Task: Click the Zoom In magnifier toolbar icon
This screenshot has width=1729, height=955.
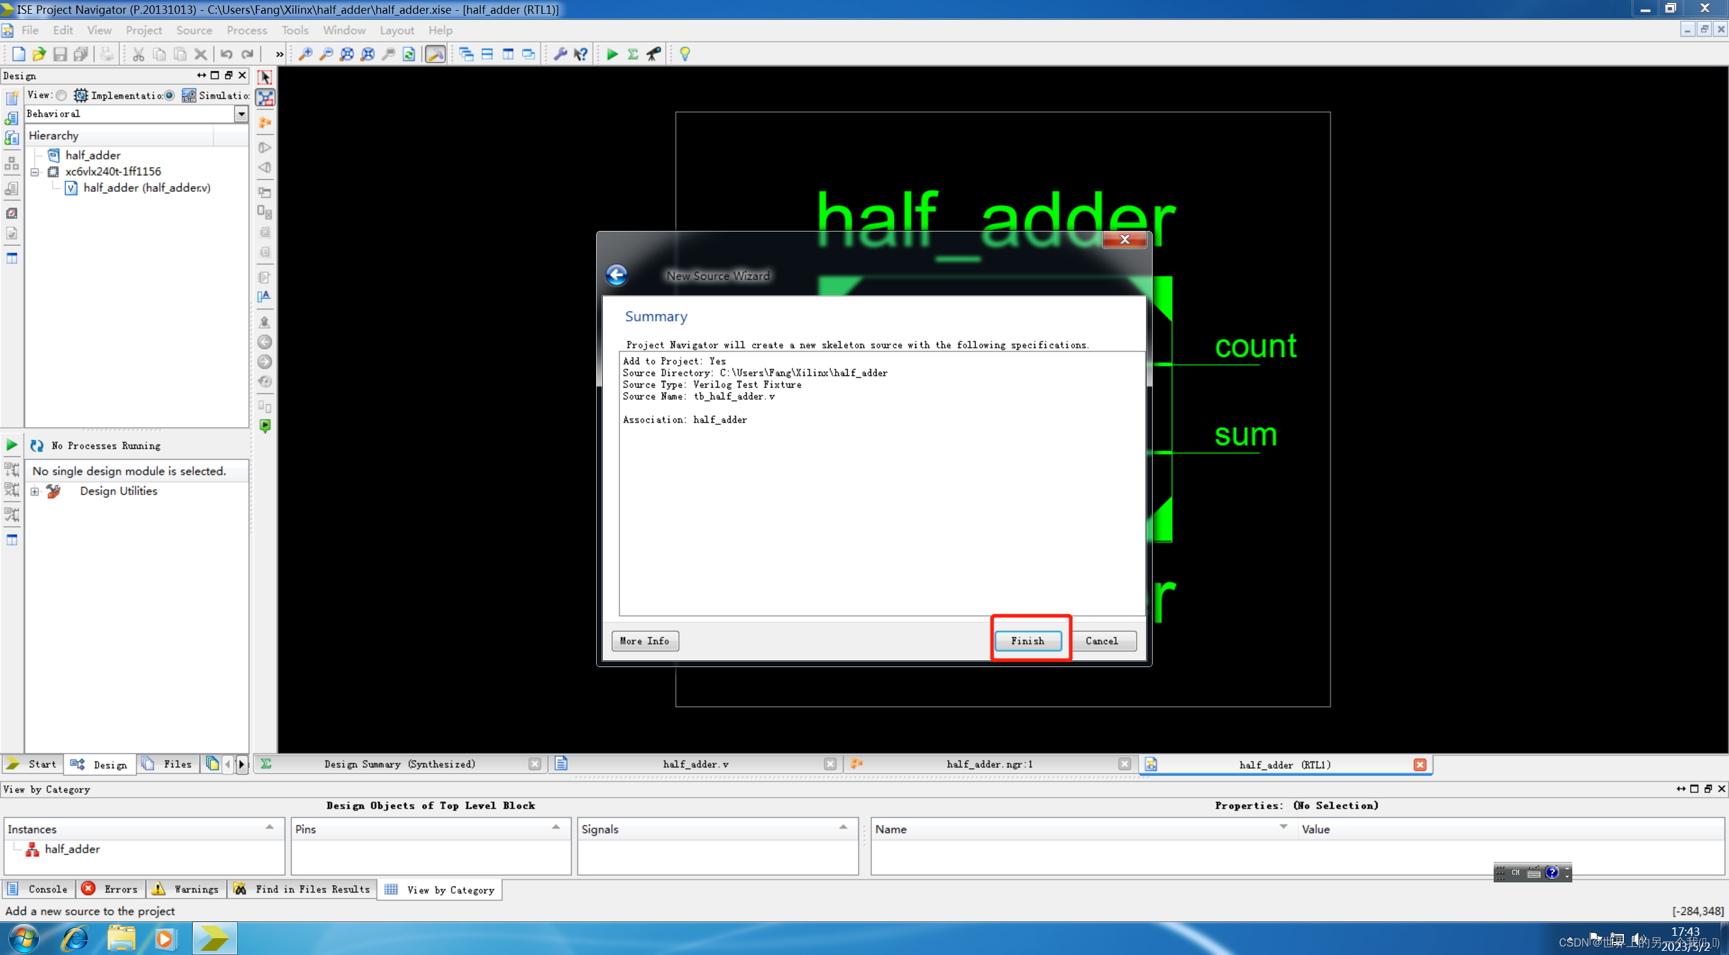Action: [x=306, y=55]
